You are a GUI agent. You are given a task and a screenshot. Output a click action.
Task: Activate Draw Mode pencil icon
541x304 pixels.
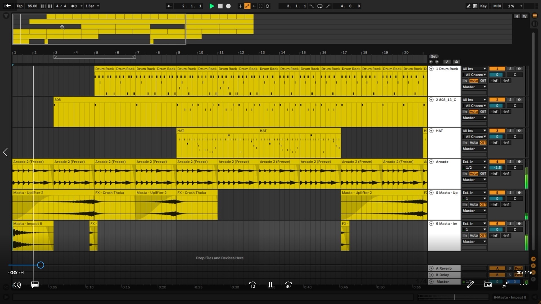pyautogui.click(x=468, y=6)
